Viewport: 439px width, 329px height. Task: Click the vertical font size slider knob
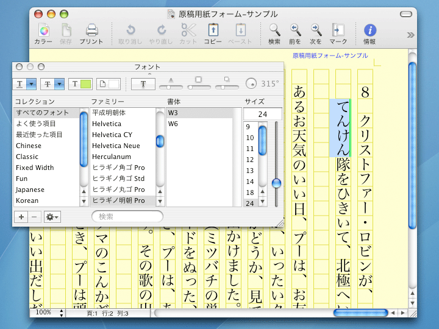tap(276, 183)
